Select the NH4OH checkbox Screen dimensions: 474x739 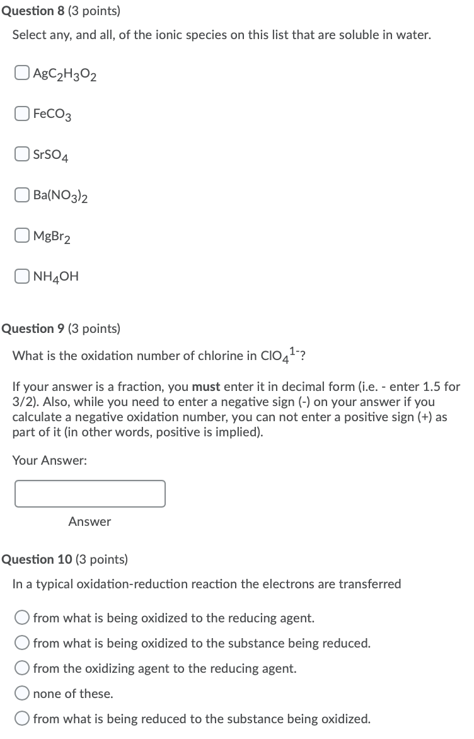click(x=21, y=275)
